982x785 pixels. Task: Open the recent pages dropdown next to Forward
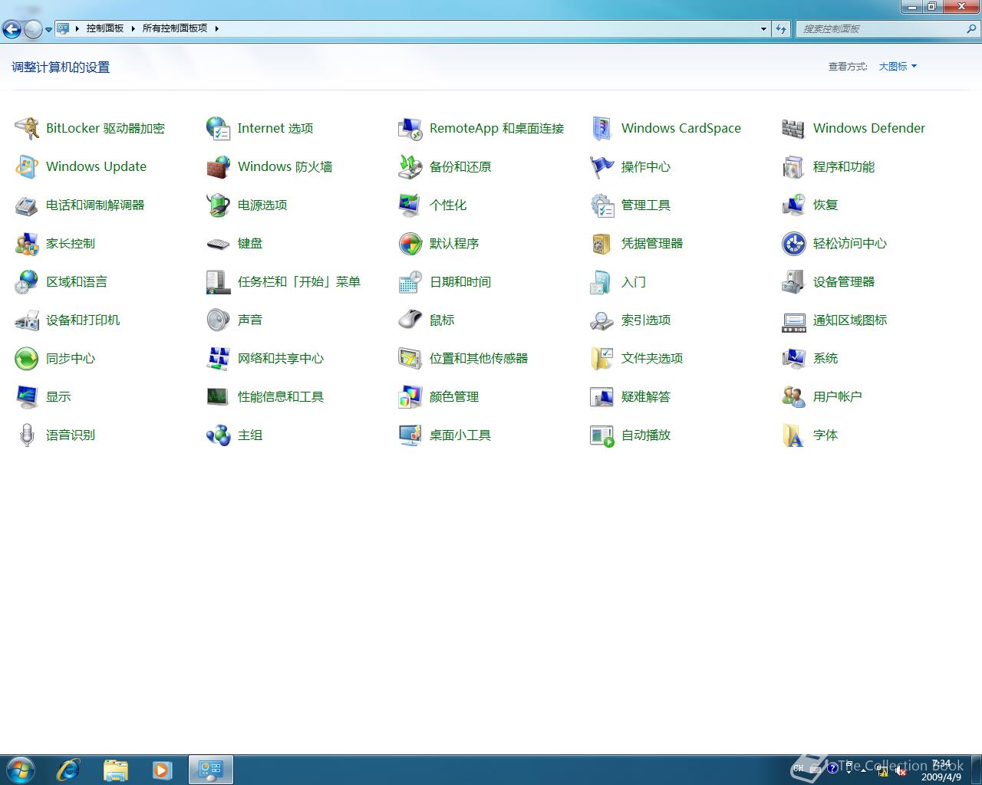pos(48,29)
